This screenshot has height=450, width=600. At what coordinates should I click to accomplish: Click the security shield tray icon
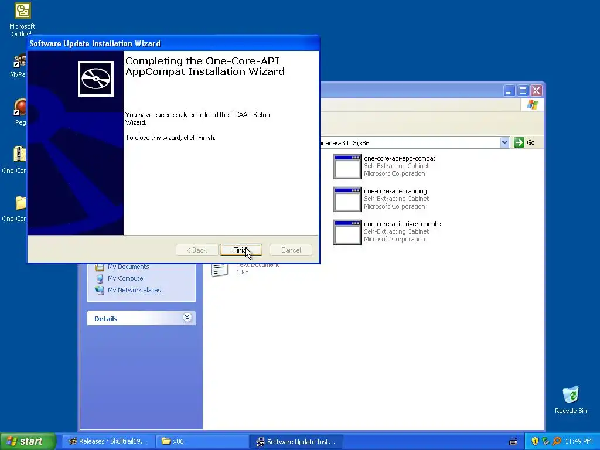point(535,441)
